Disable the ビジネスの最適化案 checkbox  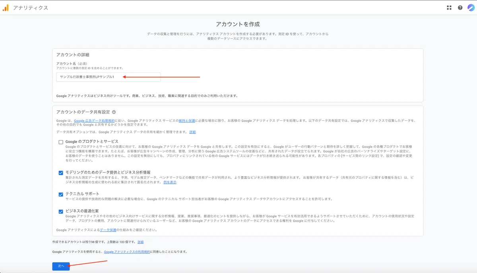(x=61, y=212)
